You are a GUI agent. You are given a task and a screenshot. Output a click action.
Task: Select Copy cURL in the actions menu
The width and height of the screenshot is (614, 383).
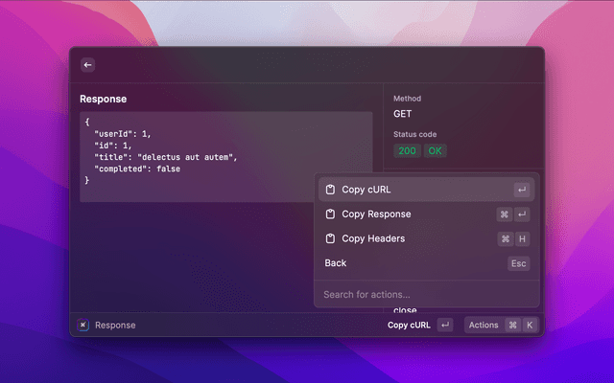366,190
